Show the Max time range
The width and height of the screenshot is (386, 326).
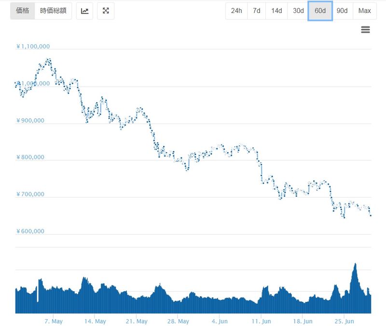pyautogui.click(x=365, y=11)
